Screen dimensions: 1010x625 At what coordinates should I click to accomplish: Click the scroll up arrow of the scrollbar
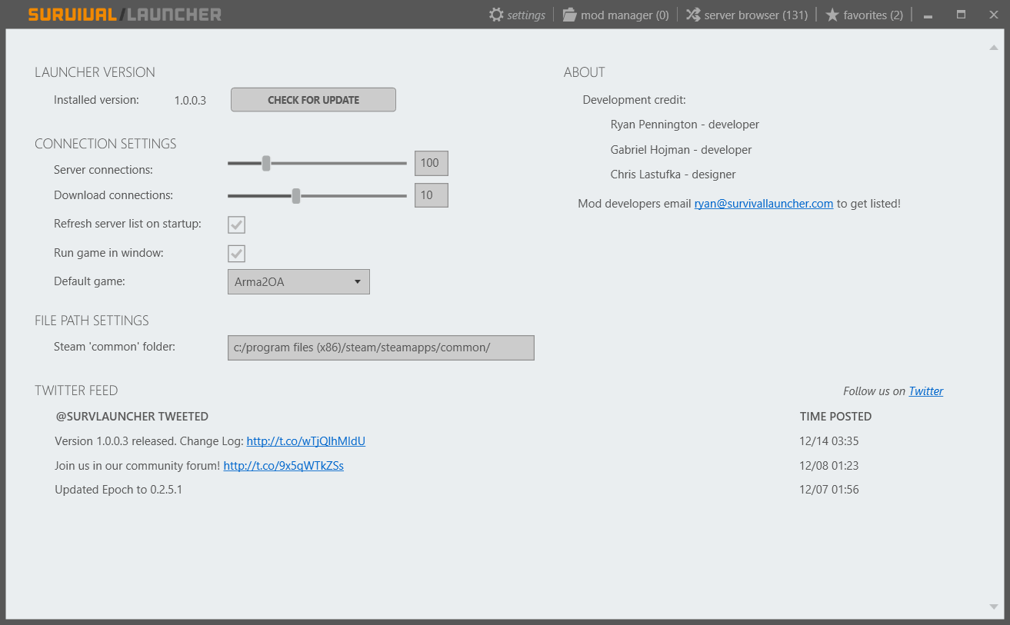tap(993, 48)
